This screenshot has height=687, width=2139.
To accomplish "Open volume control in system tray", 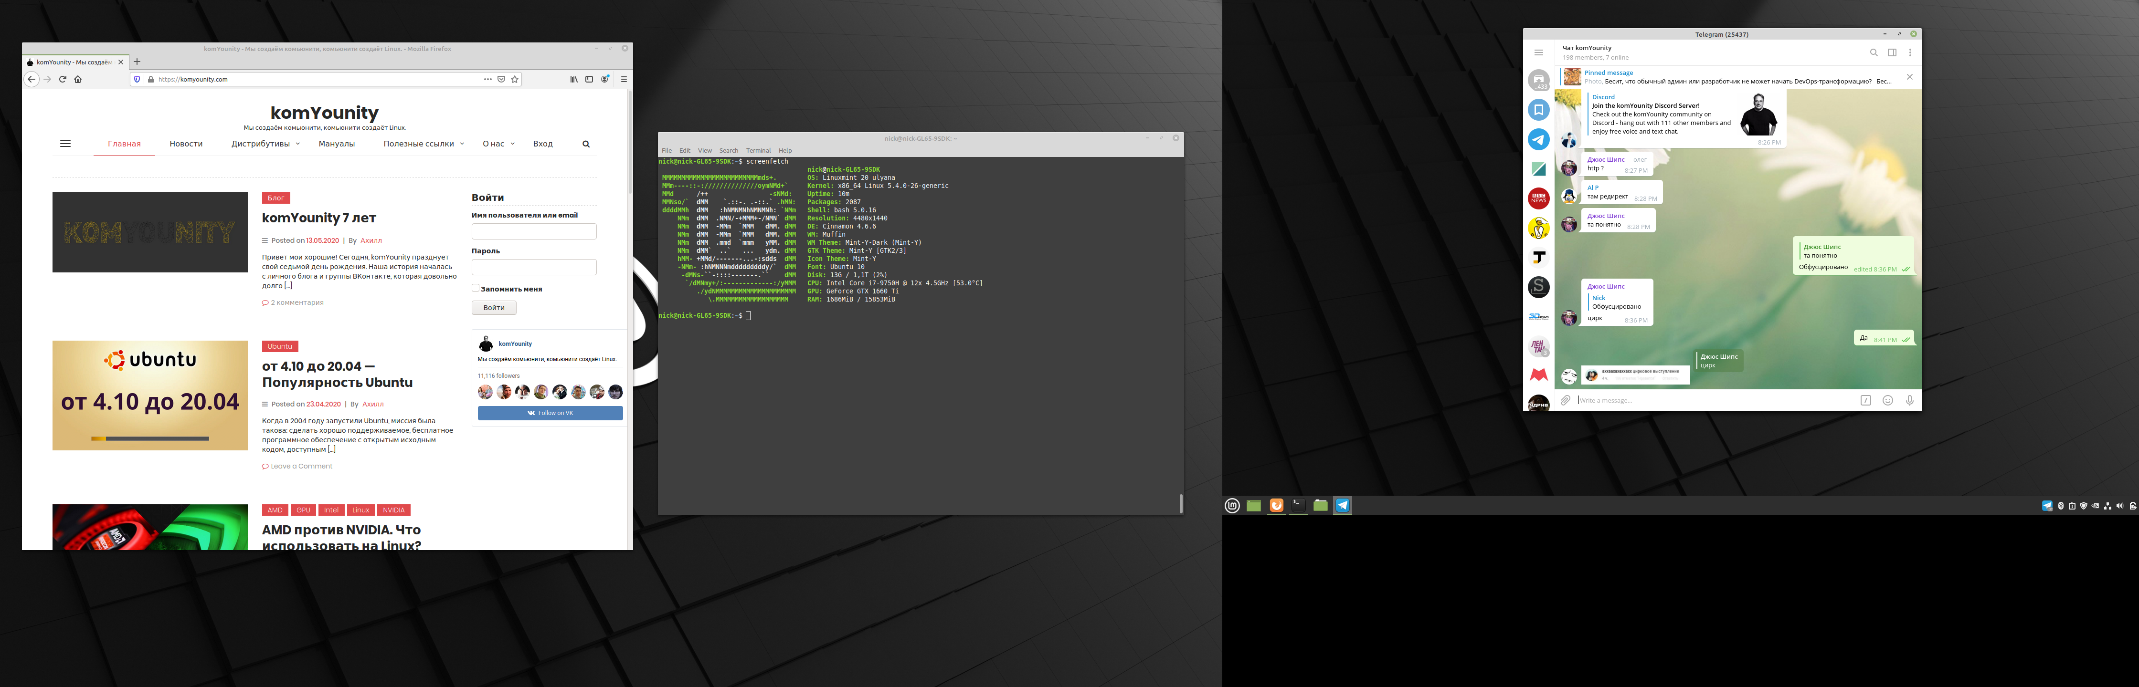I will pos(2120,506).
